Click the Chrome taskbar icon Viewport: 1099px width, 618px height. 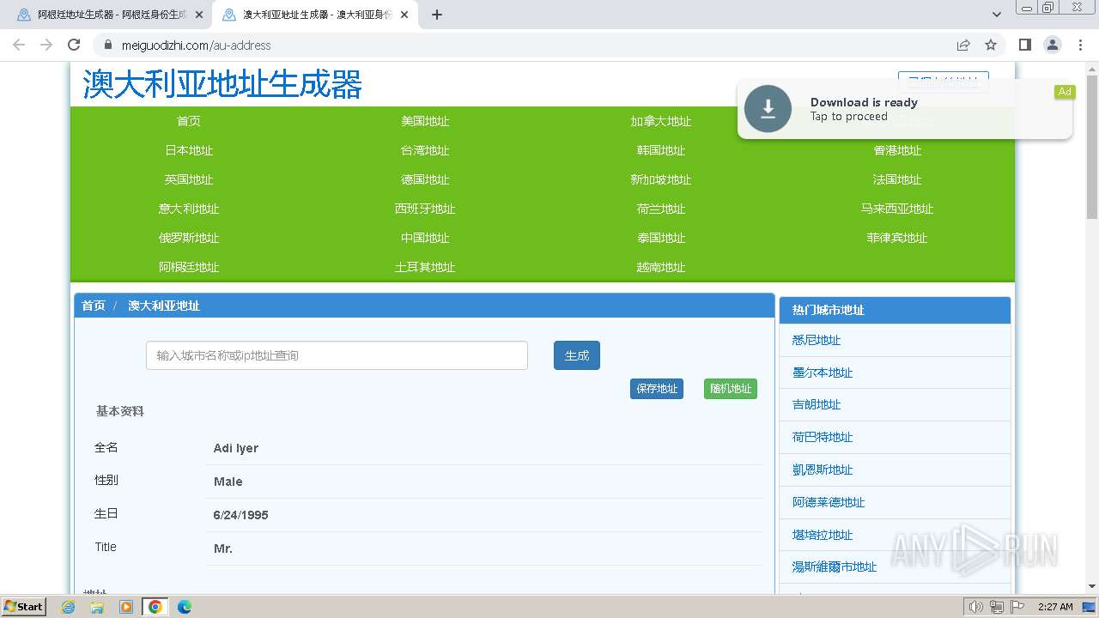click(155, 607)
